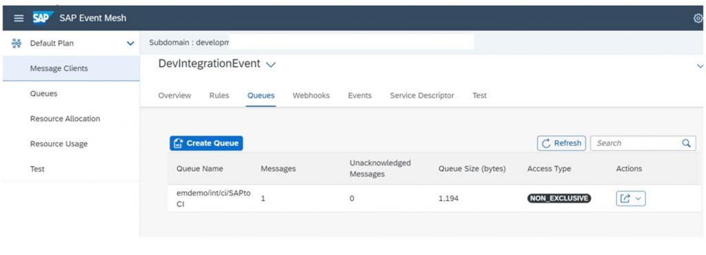706x255 pixels.
Task: Select Queues in the left sidebar
Action: pyautogui.click(x=43, y=94)
